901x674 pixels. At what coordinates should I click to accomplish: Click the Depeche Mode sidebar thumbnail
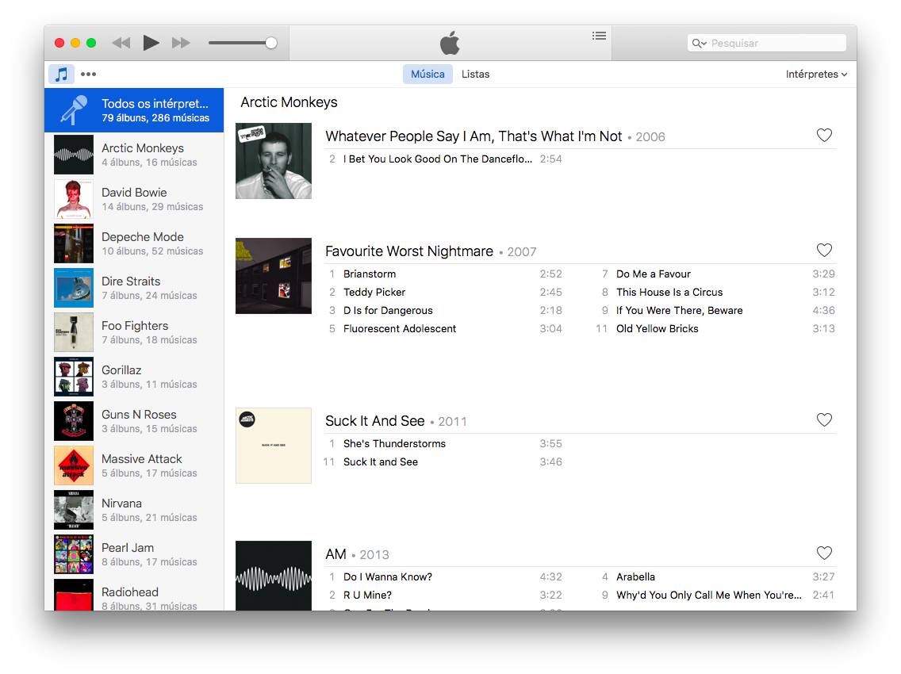(74, 243)
